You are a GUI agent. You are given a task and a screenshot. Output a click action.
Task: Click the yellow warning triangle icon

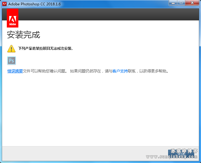12,49
